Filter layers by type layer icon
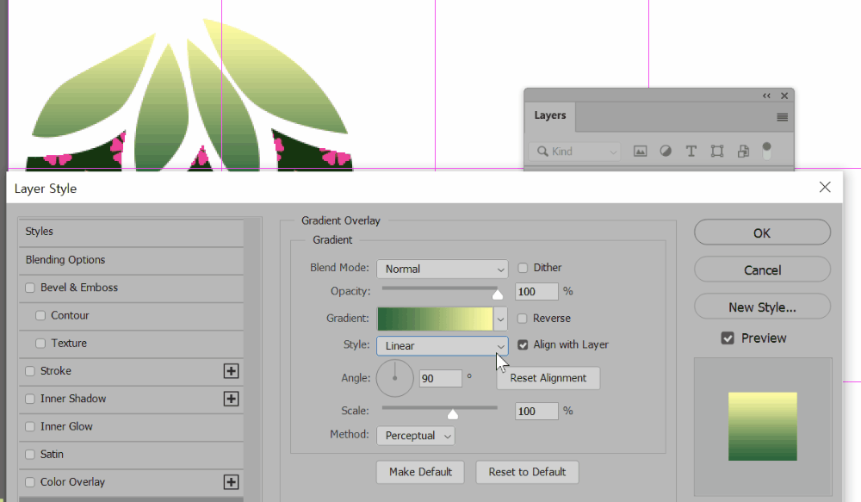This screenshot has height=502, width=861. (691, 151)
